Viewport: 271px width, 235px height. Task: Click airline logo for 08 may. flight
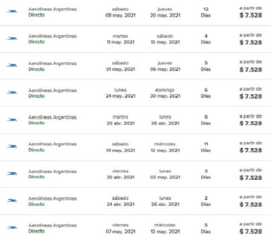(x=12, y=11)
